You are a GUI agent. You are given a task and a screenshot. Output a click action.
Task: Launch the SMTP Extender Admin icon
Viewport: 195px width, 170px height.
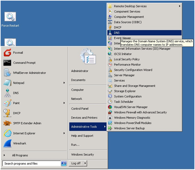(7, 123)
